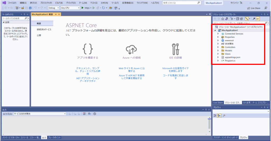Click Clear All icon in Output window
The width and height of the screenshot is (271, 141).
(x=84, y=114)
